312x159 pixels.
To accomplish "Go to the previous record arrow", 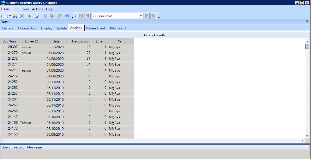I will point(87,16).
